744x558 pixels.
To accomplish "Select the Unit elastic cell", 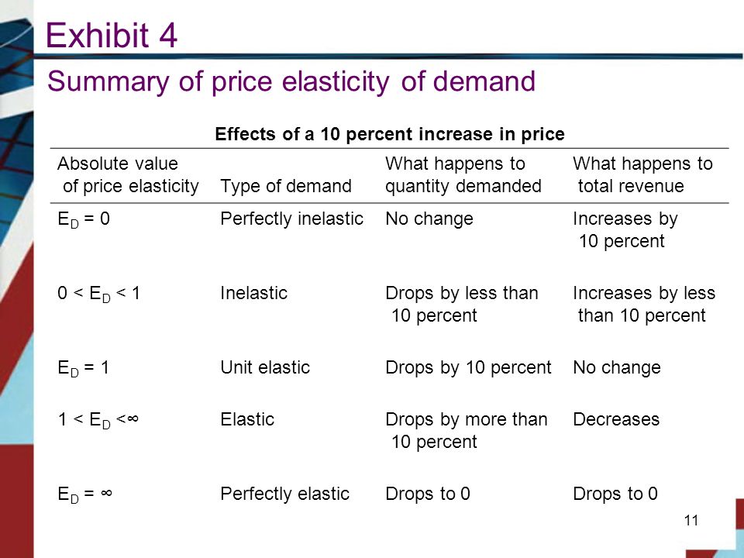I will coord(265,367).
